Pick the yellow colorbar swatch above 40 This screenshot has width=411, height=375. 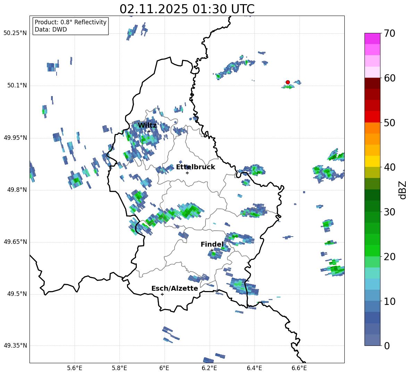click(372, 161)
